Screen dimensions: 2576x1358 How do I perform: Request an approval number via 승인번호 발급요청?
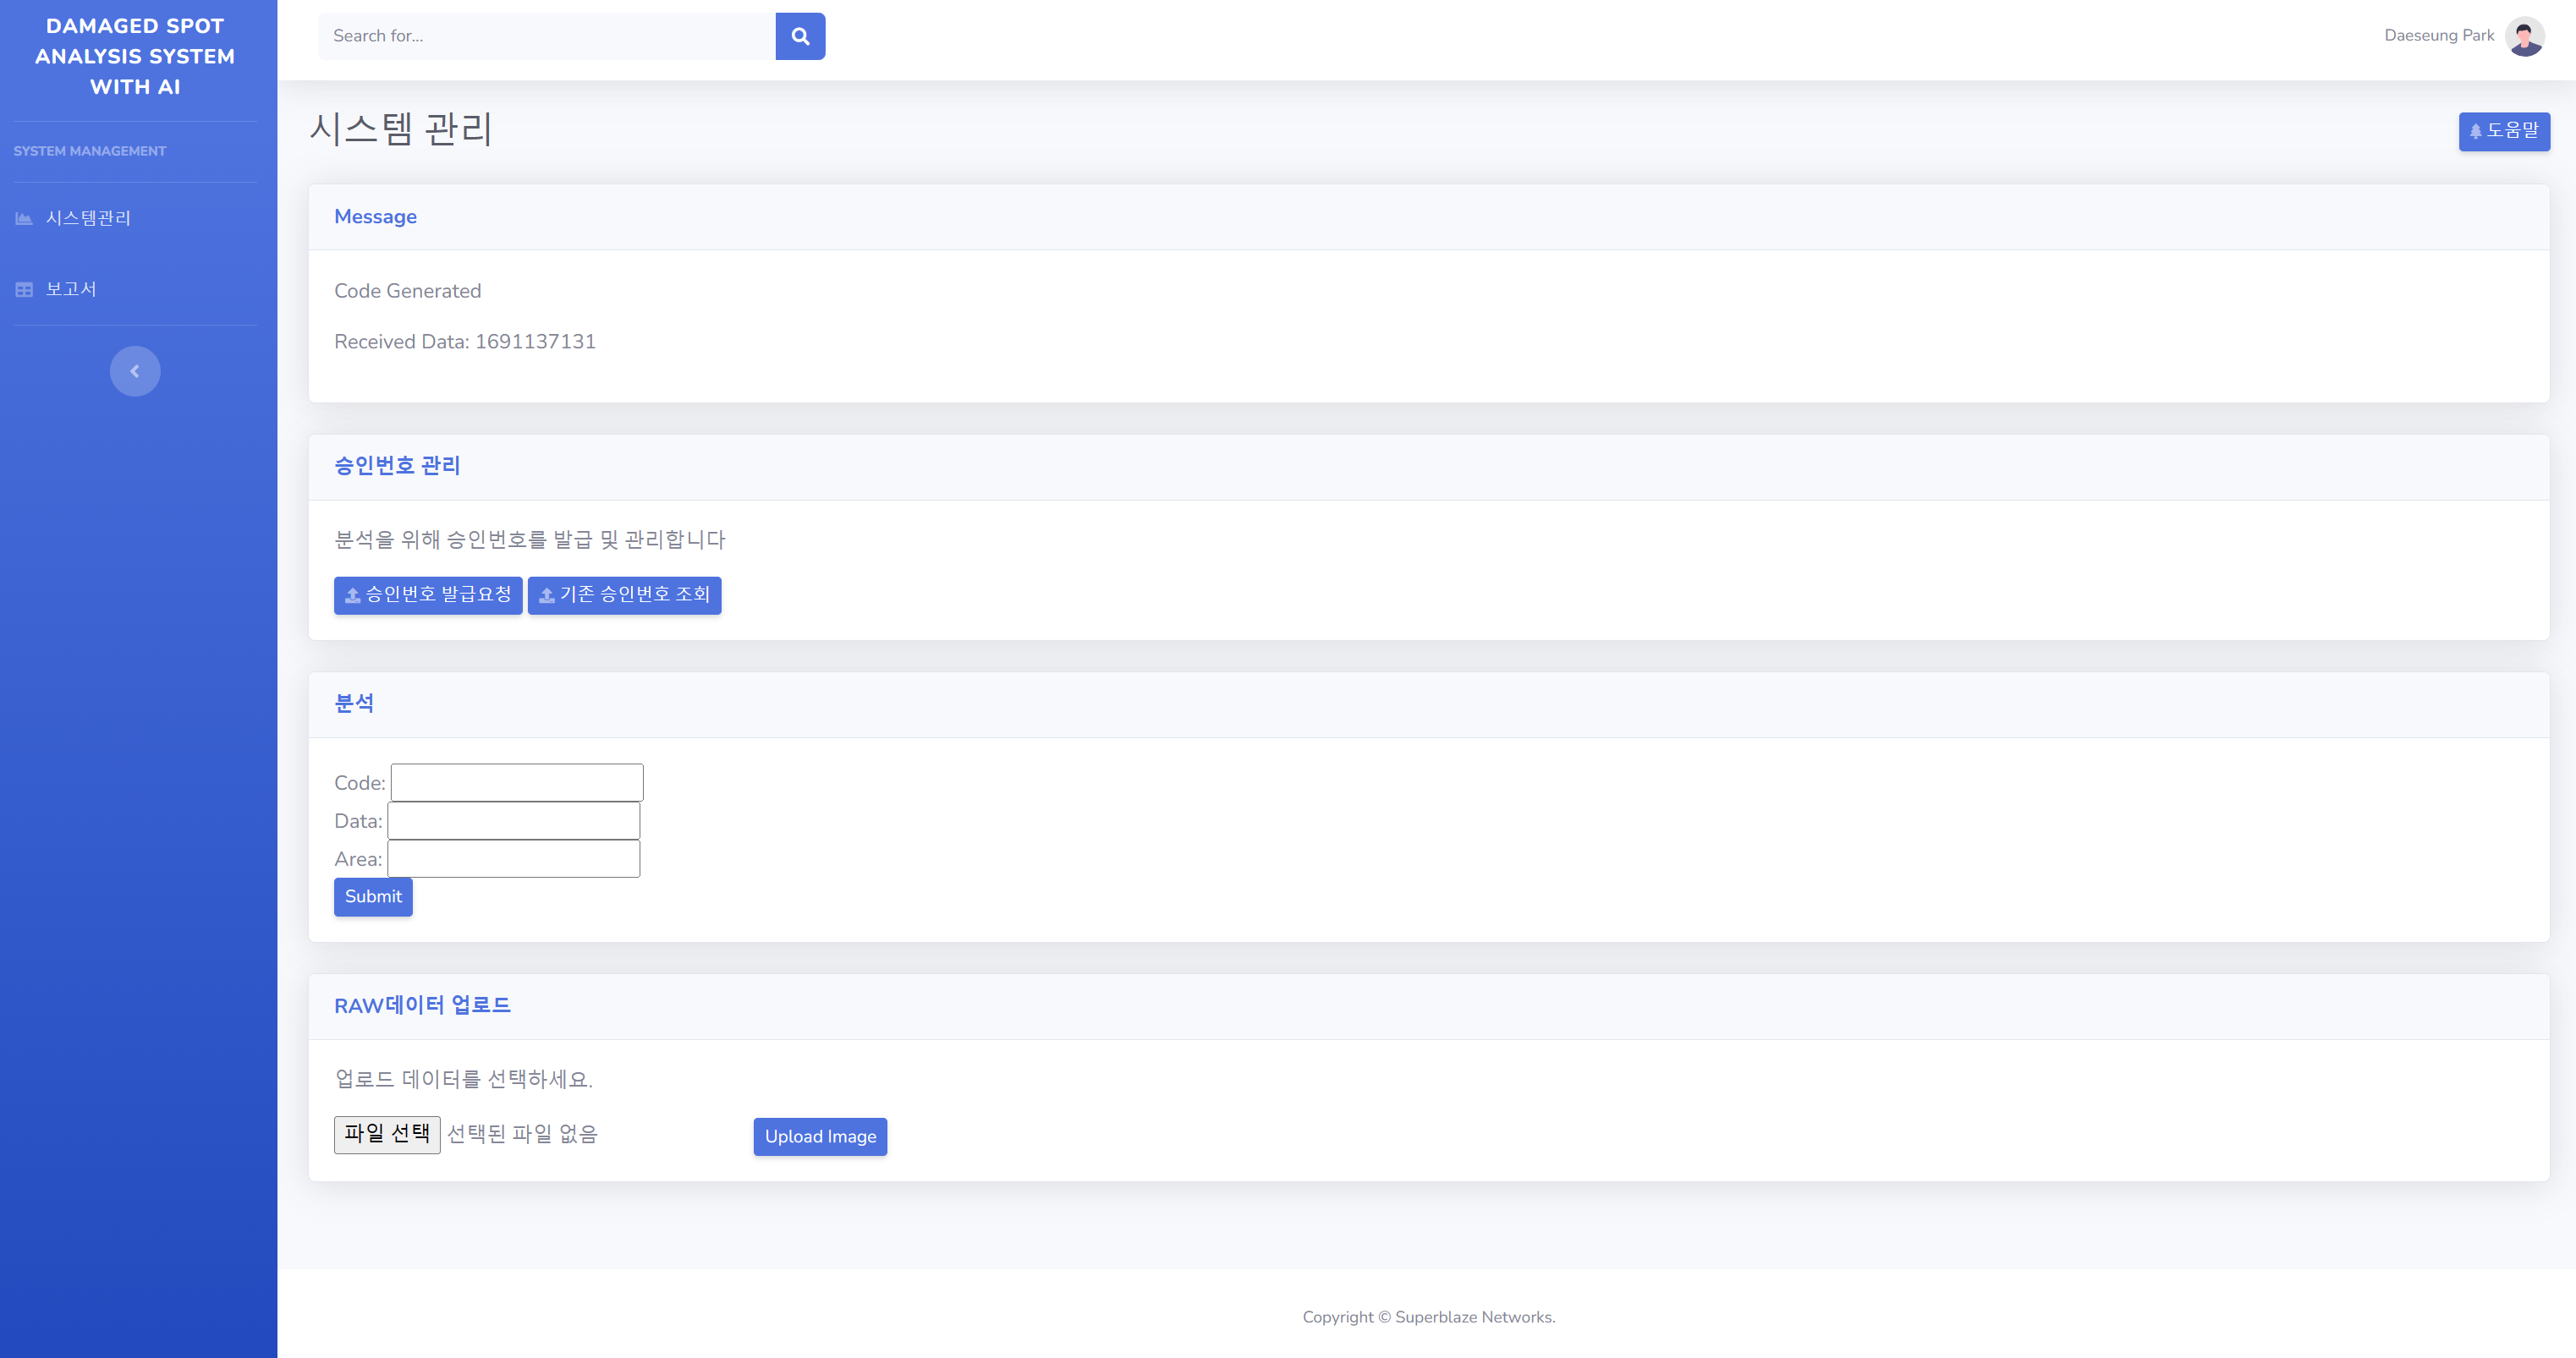pos(428,595)
